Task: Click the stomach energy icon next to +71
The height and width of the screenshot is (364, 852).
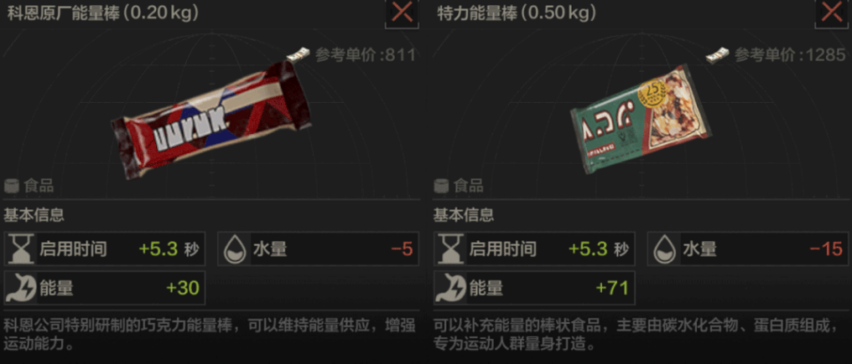Action: click(x=449, y=288)
